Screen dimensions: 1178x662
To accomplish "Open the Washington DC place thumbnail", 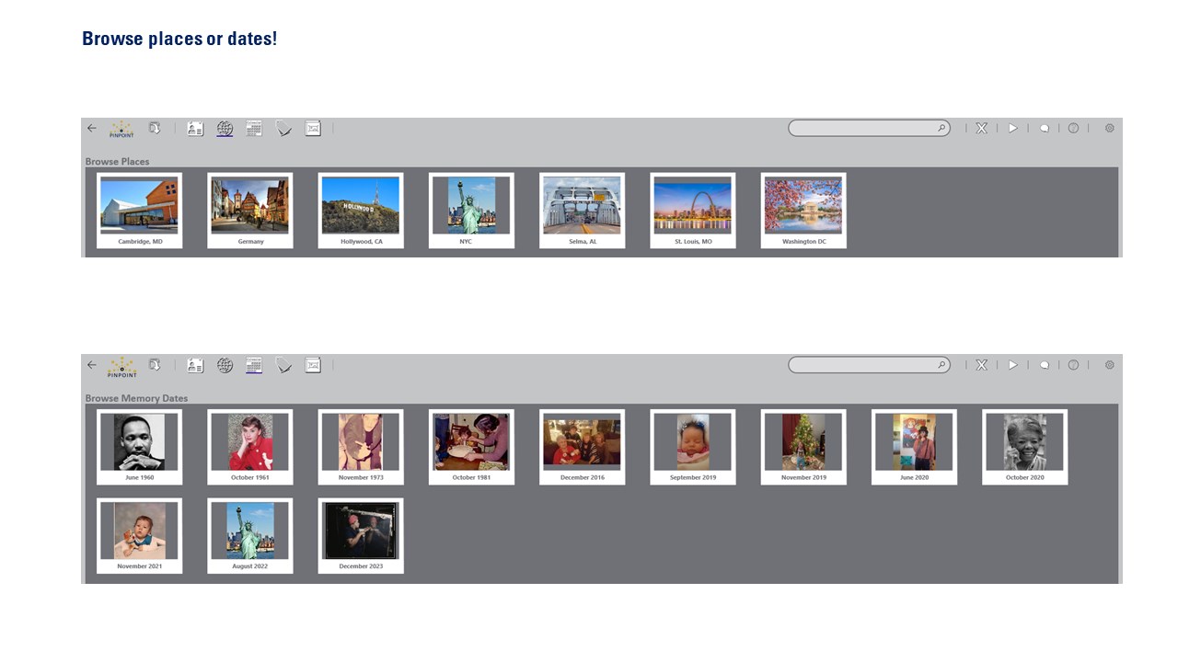I will click(x=803, y=211).
